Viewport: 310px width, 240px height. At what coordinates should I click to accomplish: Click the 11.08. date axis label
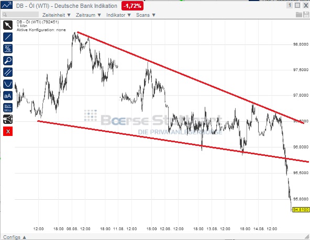coord(118,229)
